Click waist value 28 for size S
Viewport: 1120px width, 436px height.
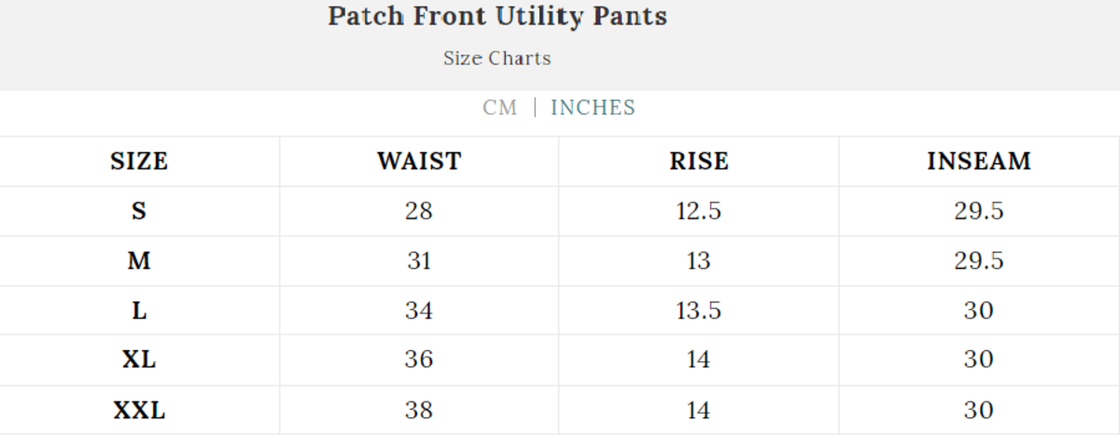coord(419,211)
